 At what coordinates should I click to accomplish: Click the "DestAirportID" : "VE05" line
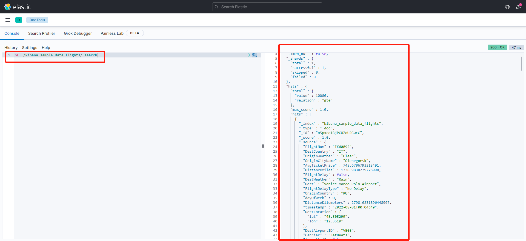(x=329, y=231)
